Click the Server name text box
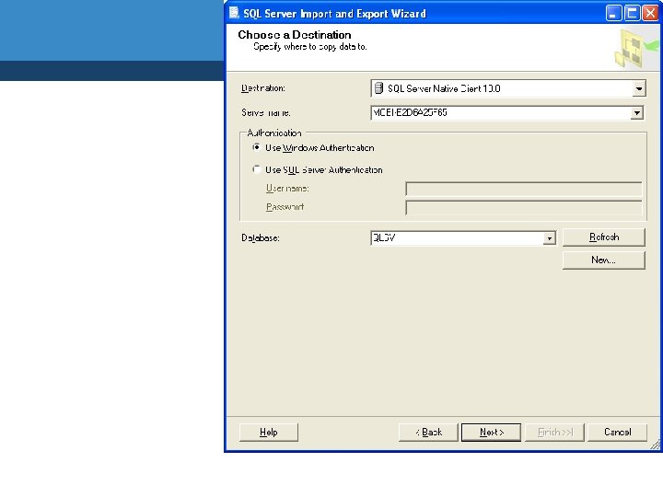This screenshot has height=497, width=663. coord(501,113)
